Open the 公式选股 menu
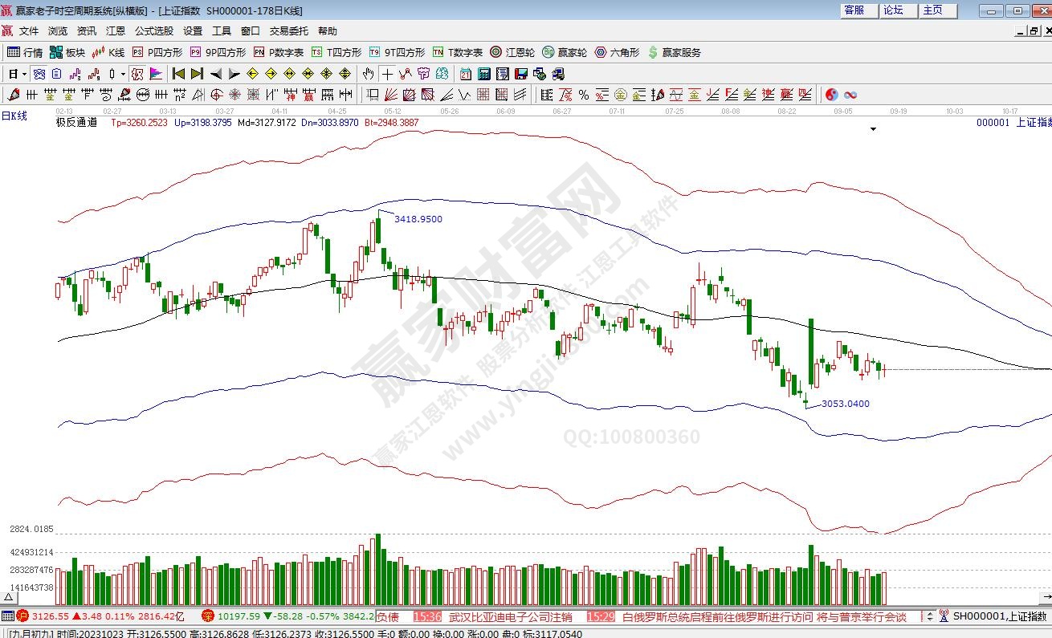1052x638 pixels. pyautogui.click(x=153, y=31)
